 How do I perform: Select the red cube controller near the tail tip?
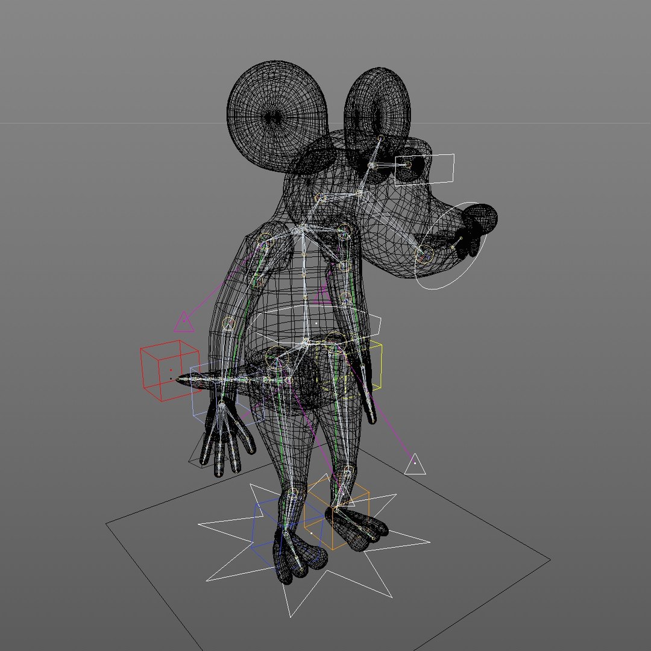point(170,370)
